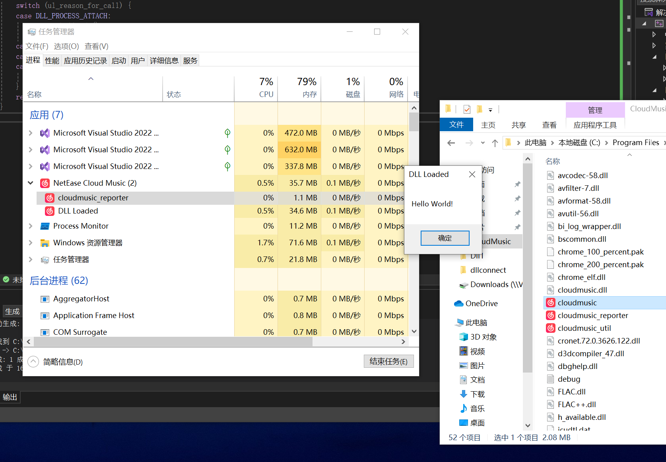Switch to the 性能 tab
The image size is (666, 462).
point(52,60)
